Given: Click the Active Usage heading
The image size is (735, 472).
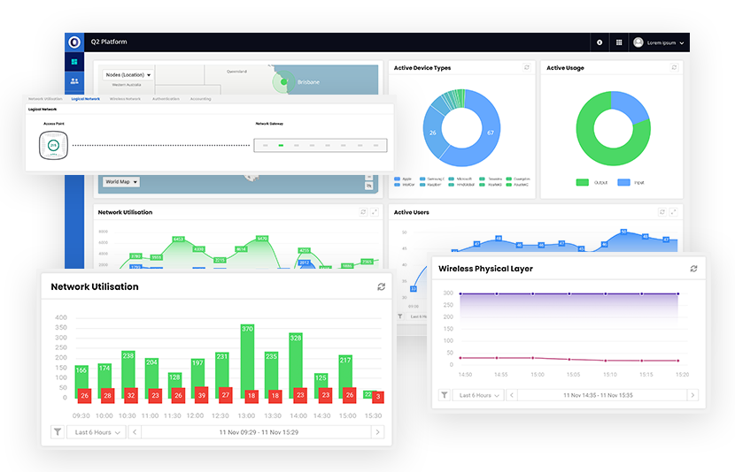Looking at the screenshot, I should [x=565, y=68].
